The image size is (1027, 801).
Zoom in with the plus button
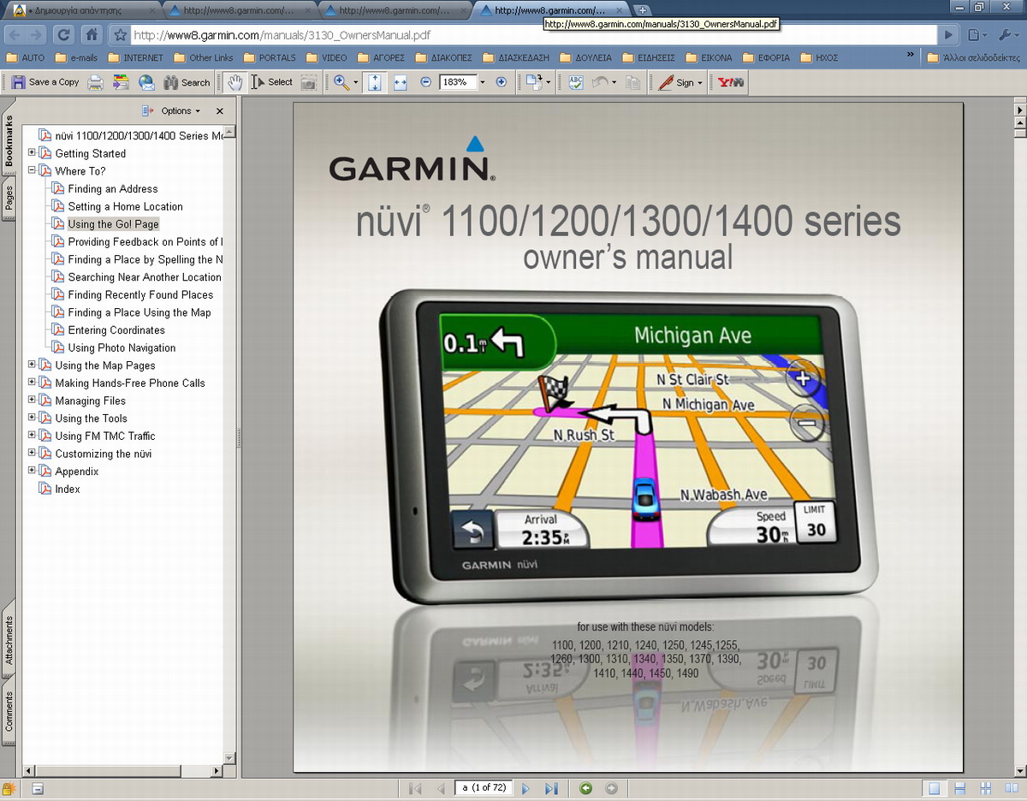coord(502,82)
